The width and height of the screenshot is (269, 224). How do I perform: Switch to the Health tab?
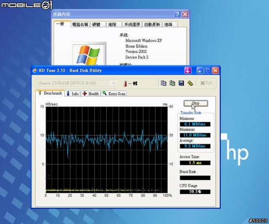pos(91,94)
